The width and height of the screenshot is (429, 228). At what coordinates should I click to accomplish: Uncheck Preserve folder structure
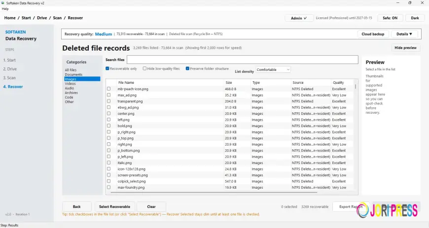point(187,68)
